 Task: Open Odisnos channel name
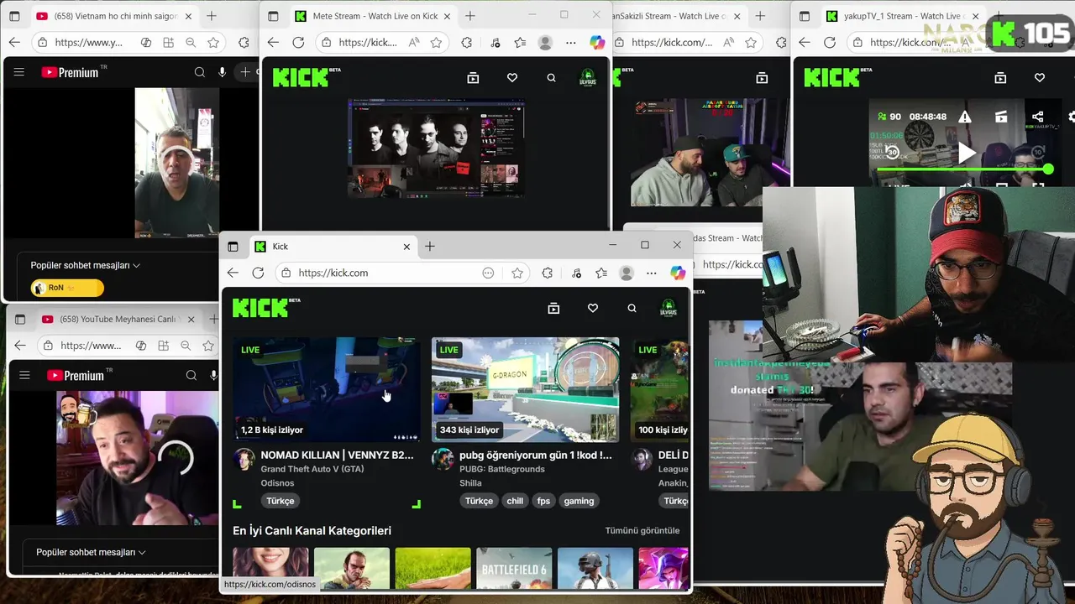(x=277, y=482)
